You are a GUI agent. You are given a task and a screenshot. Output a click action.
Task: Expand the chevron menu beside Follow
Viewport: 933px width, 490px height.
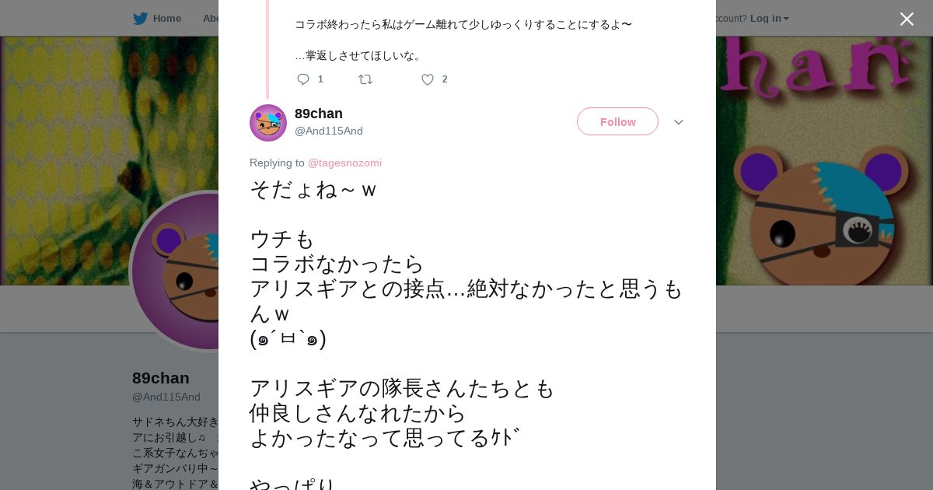[x=679, y=122]
